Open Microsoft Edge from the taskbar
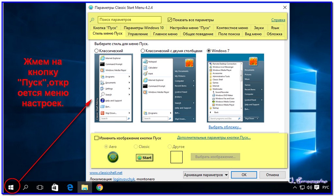This screenshot has width=334, height=196. (70, 188)
